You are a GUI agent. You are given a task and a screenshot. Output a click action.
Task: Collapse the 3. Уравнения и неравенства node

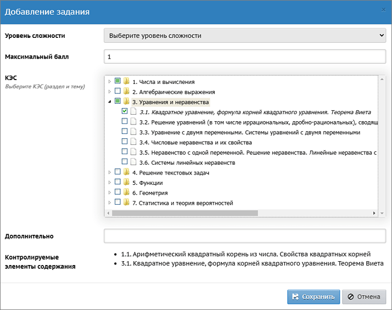click(x=109, y=102)
